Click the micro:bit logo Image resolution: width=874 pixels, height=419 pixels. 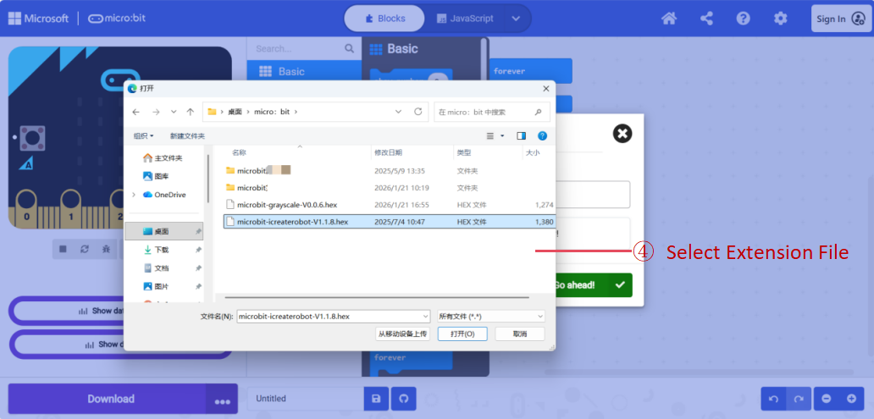117,19
